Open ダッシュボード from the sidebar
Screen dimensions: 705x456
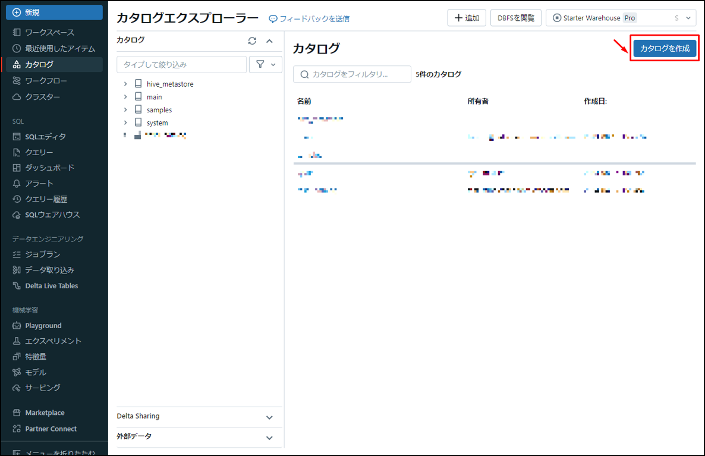coord(49,168)
